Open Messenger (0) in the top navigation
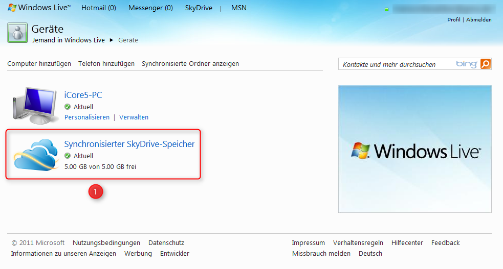503x269 pixels. point(150,8)
